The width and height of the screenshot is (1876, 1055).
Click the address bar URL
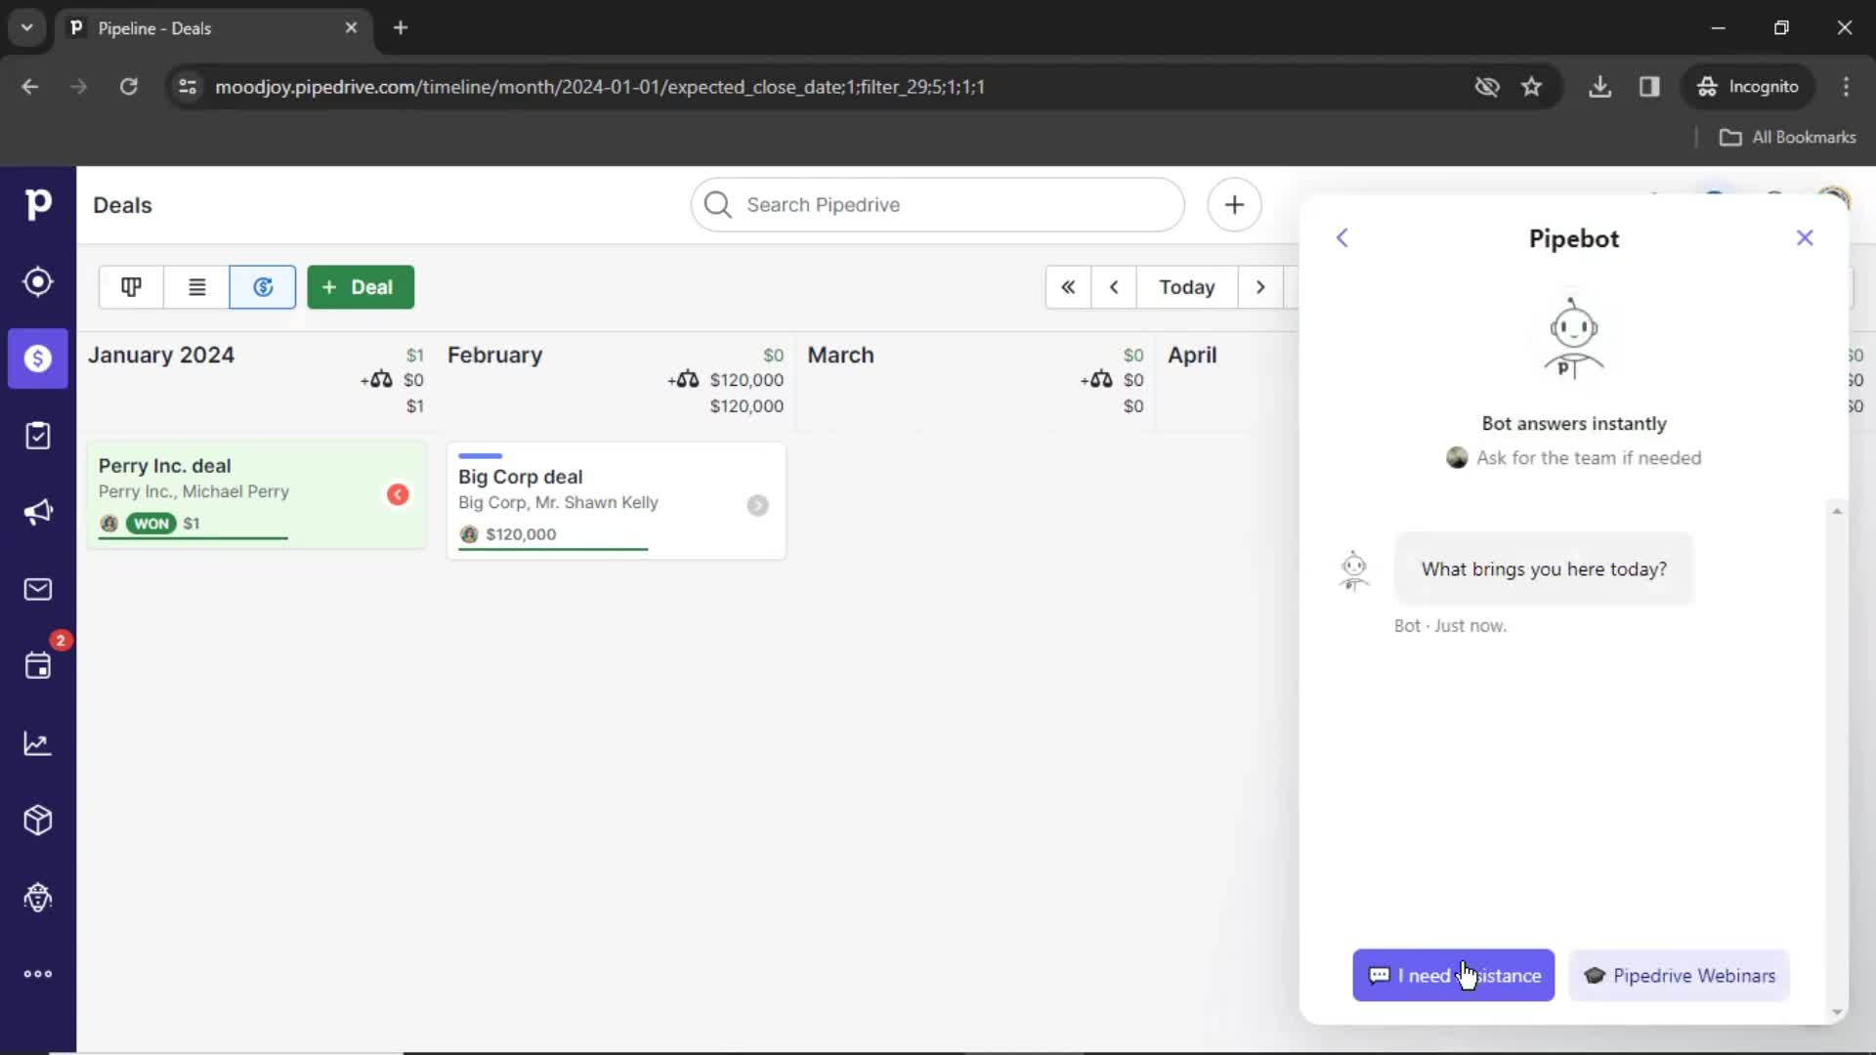pyautogui.click(x=600, y=86)
